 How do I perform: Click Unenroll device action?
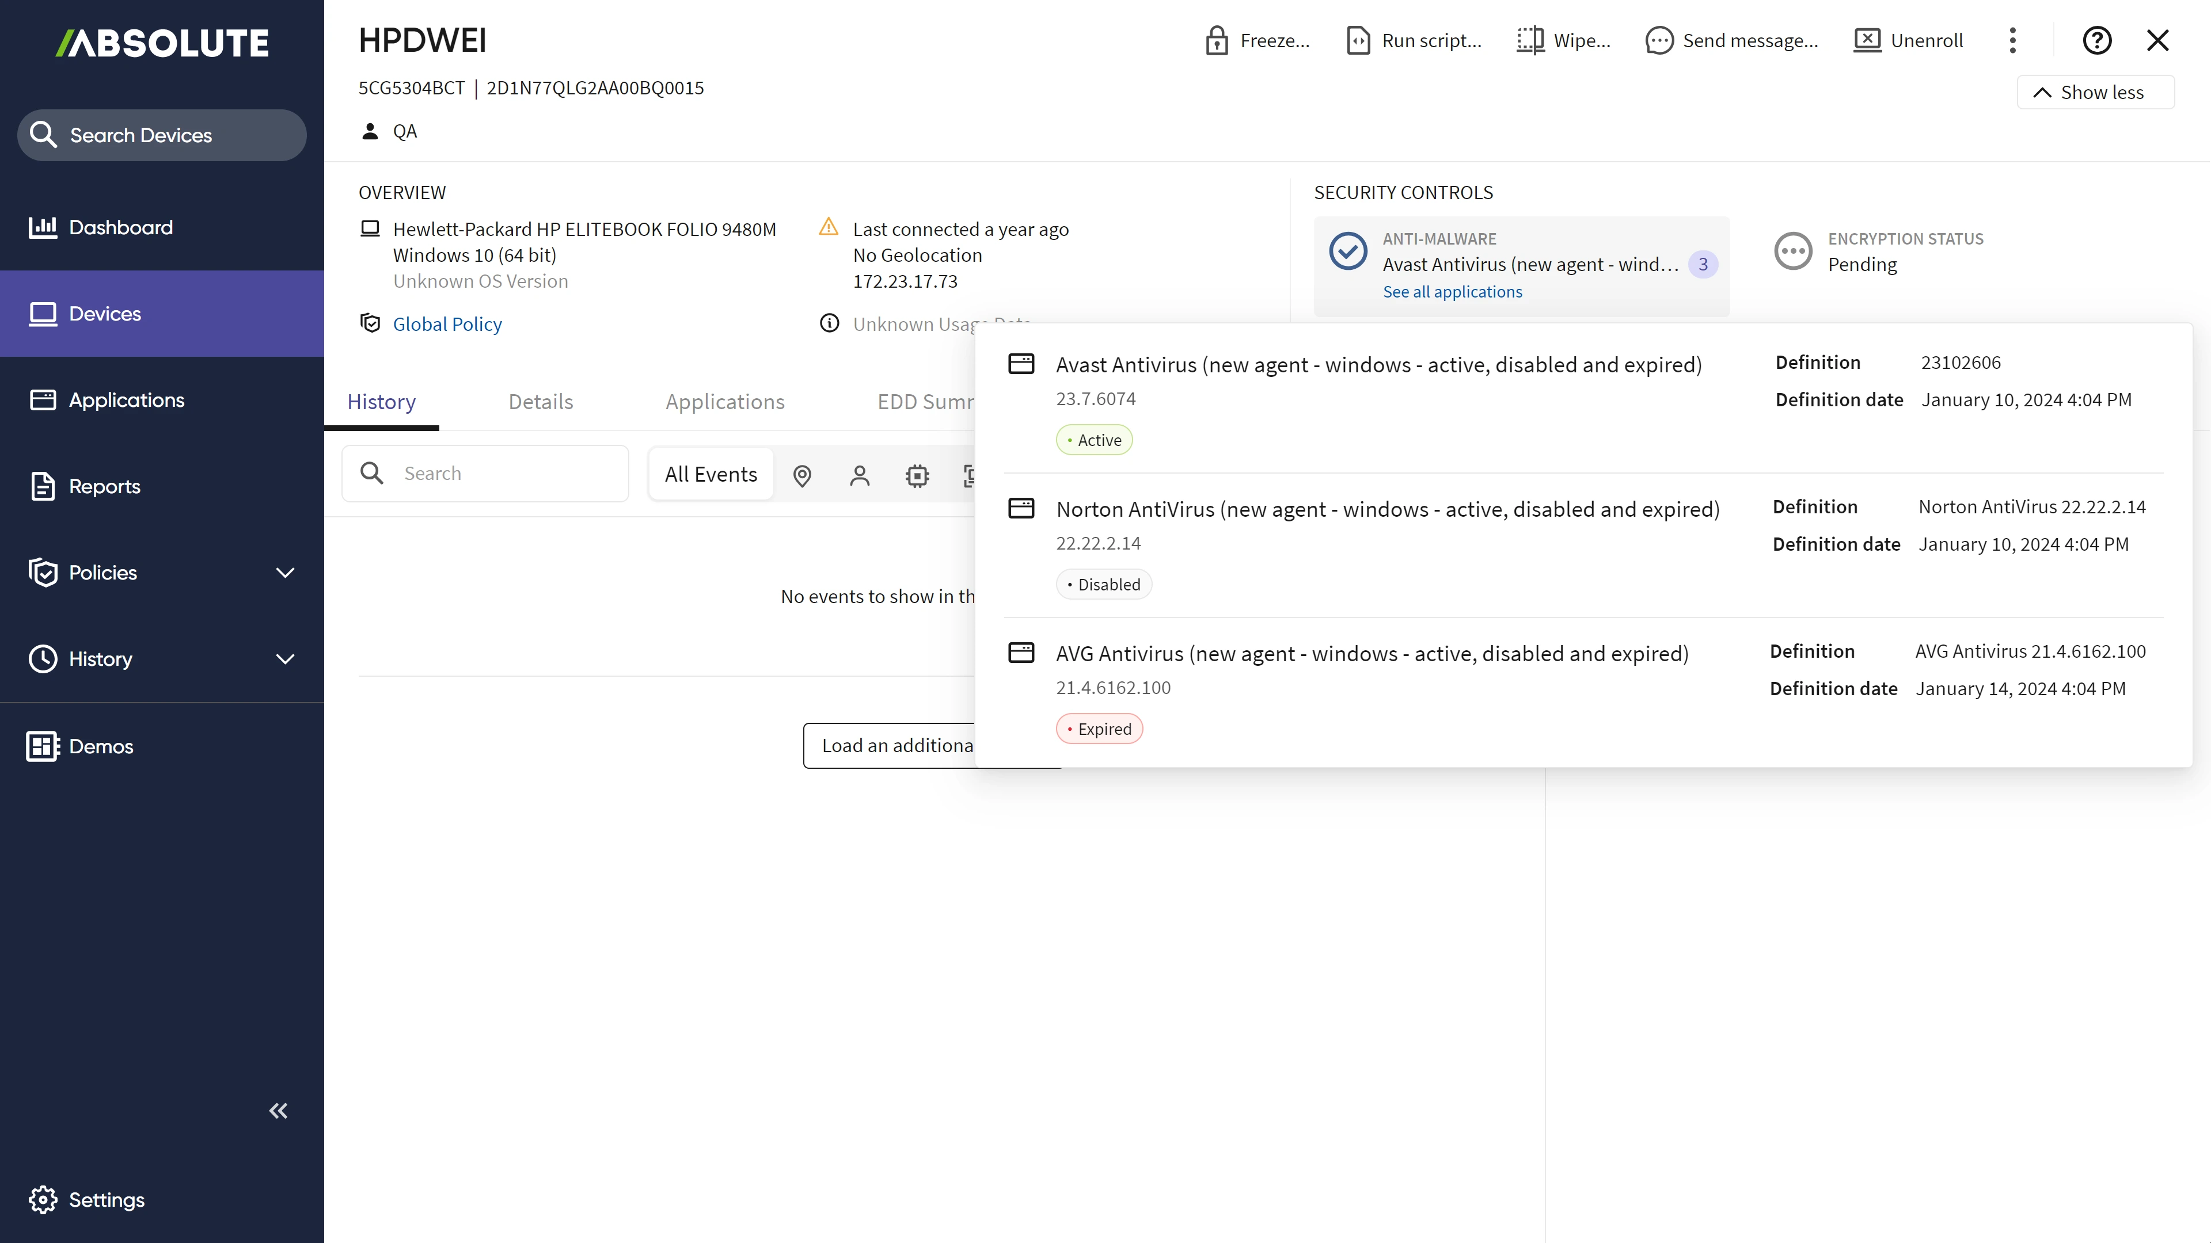pos(1908,40)
